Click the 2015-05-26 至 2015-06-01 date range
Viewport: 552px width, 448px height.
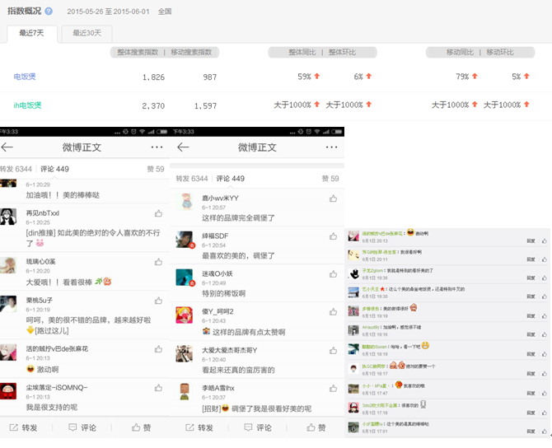(108, 12)
